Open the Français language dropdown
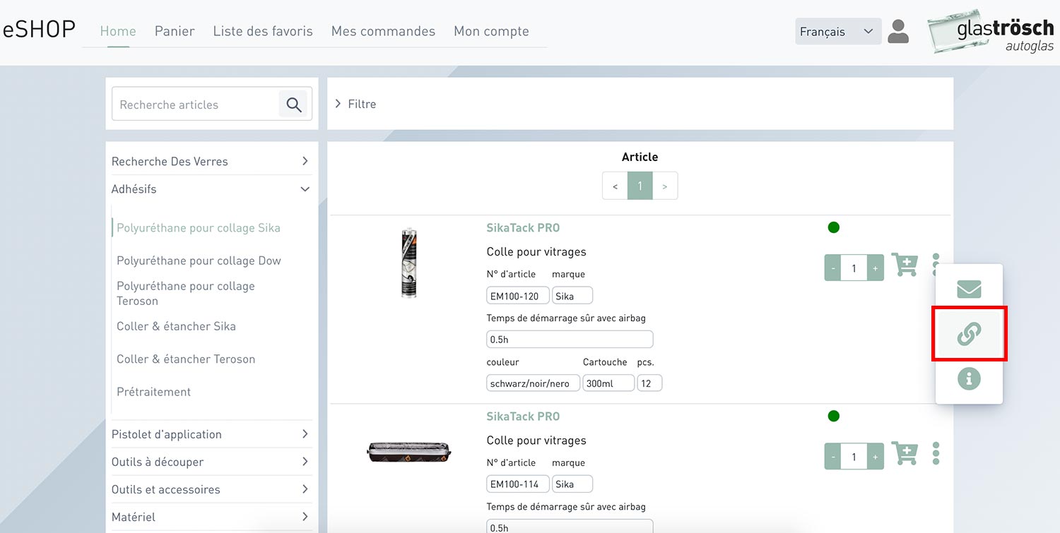This screenshot has width=1060, height=533. click(x=838, y=32)
